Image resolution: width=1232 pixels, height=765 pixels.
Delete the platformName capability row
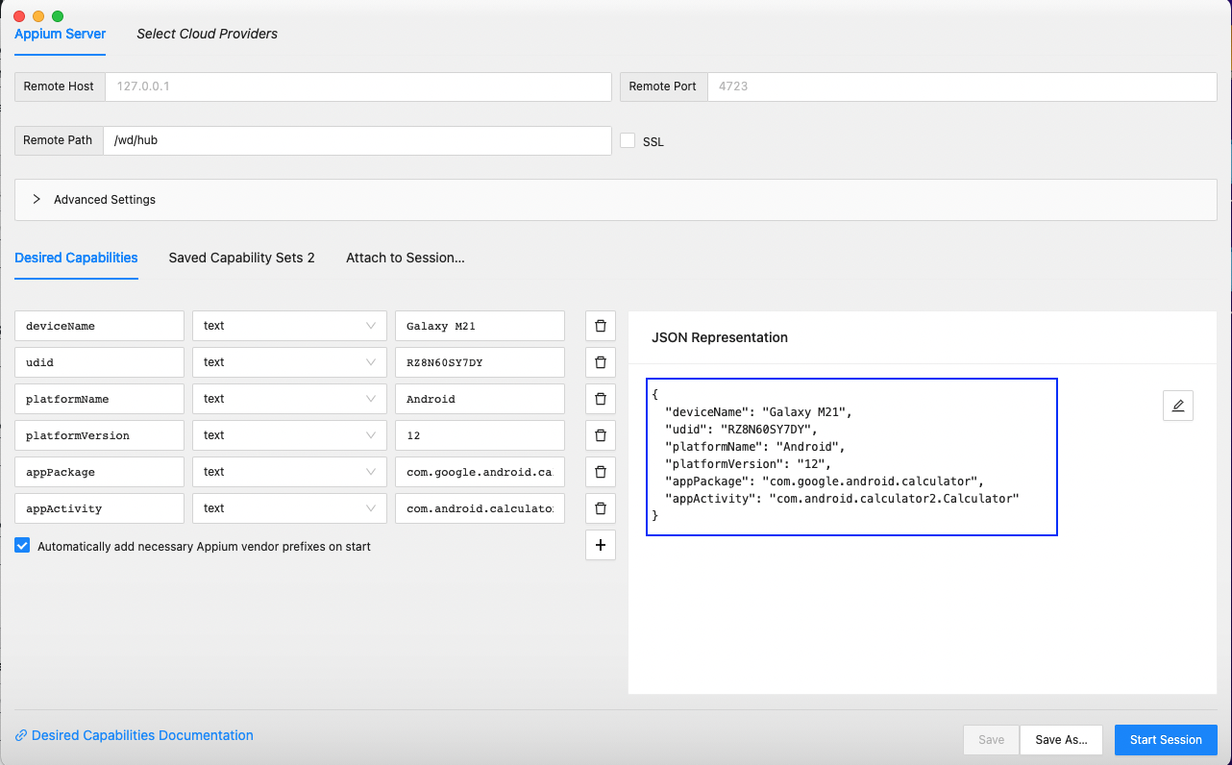601,399
